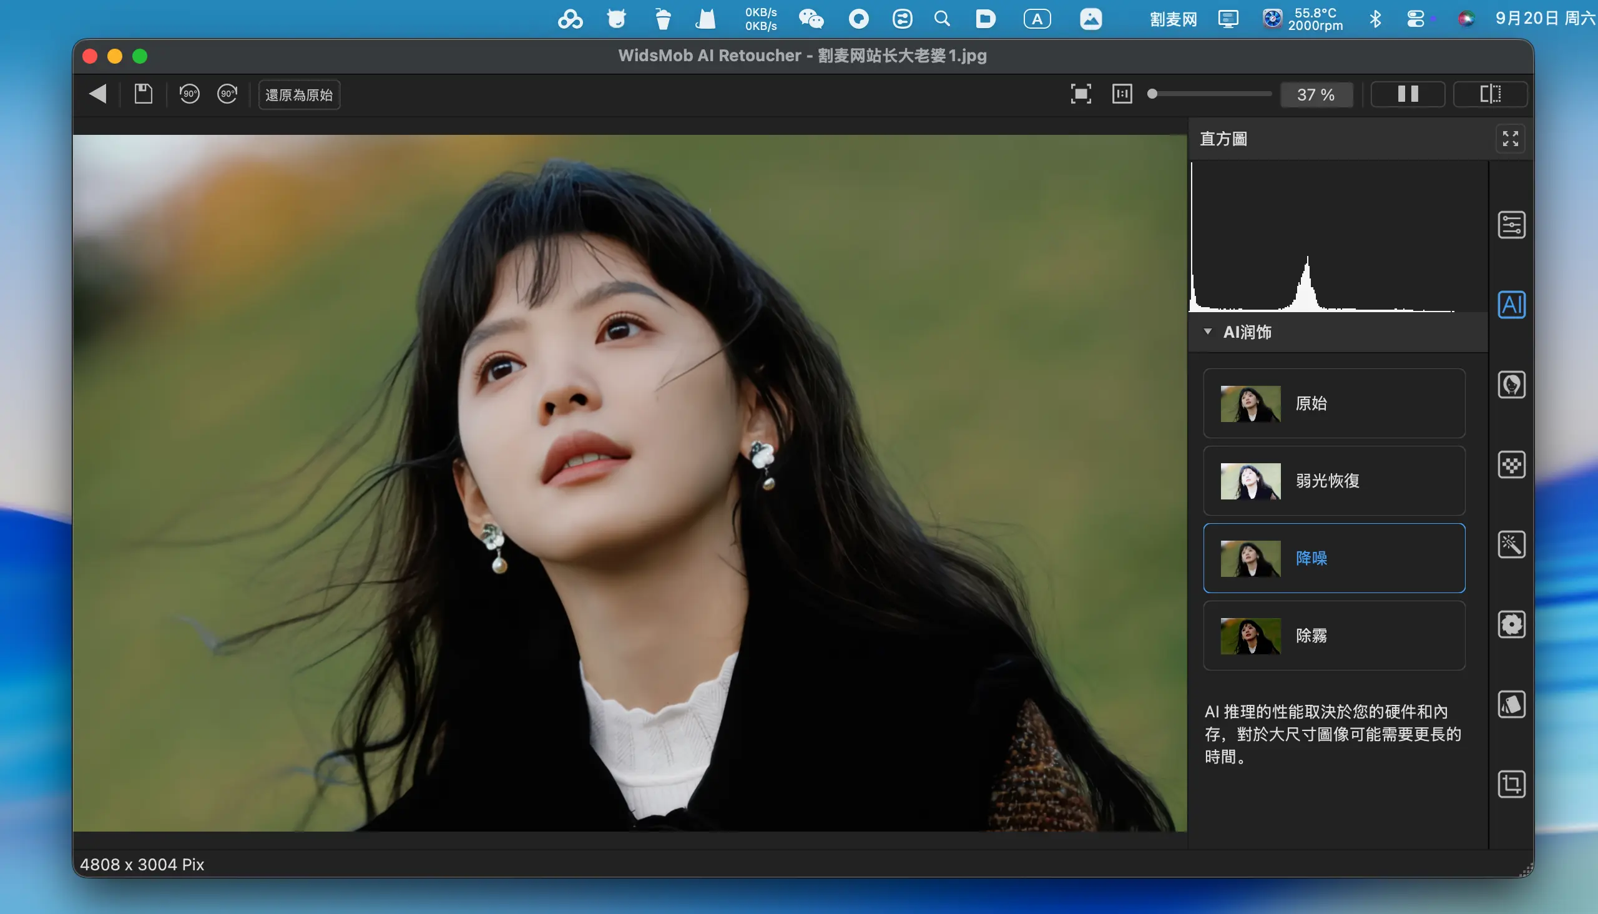Click the zoom slider track

1212,94
